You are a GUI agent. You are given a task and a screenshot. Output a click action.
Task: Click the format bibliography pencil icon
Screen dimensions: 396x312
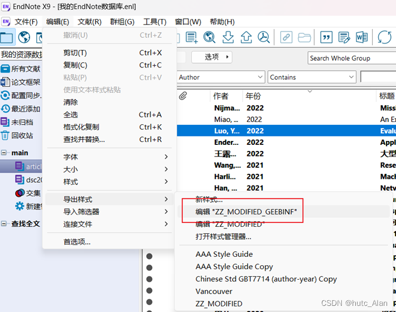[344, 37]
